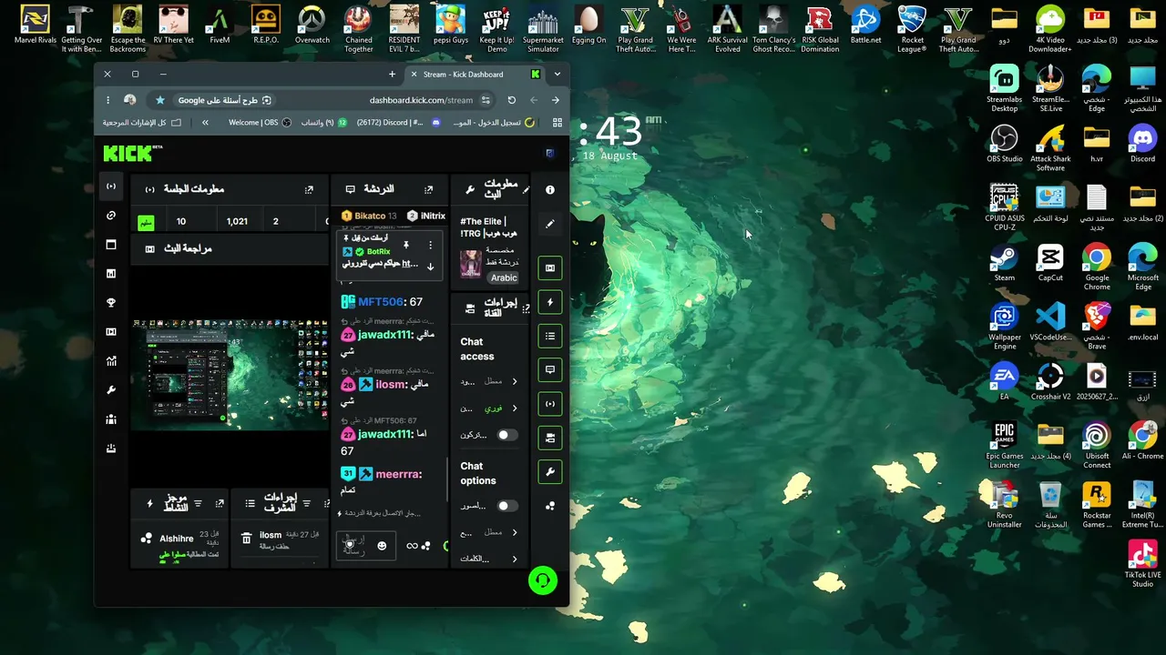
Task: Open Chrome three-dot menu
Action: pyautogui.click(x=107, y=100)
